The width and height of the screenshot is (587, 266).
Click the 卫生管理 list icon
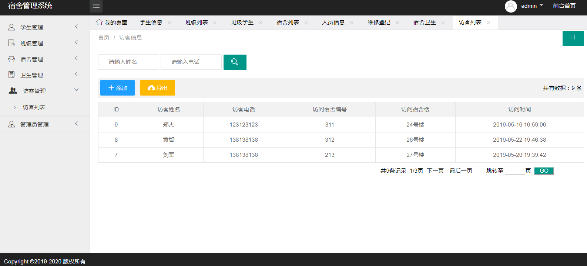(x=11, y=75)
